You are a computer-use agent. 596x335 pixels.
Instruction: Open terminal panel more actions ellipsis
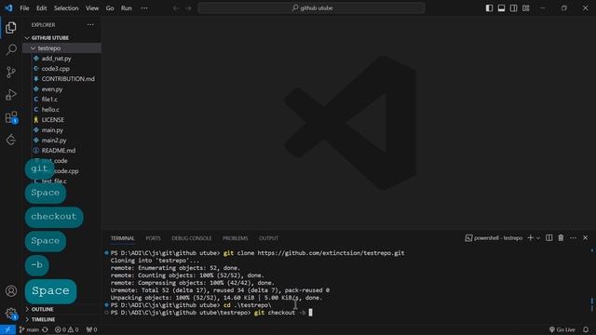[574, 238]
